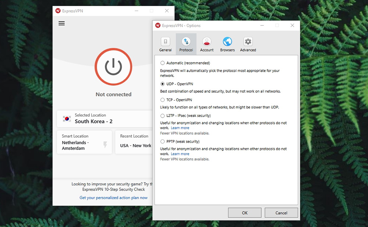This screenshot has height=227, width=368.
Task: Minimize the ExpressVPN Options window
Action: pos(262,25)
